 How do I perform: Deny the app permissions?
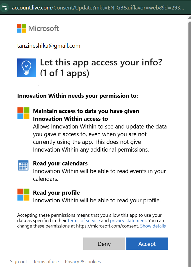104,244
